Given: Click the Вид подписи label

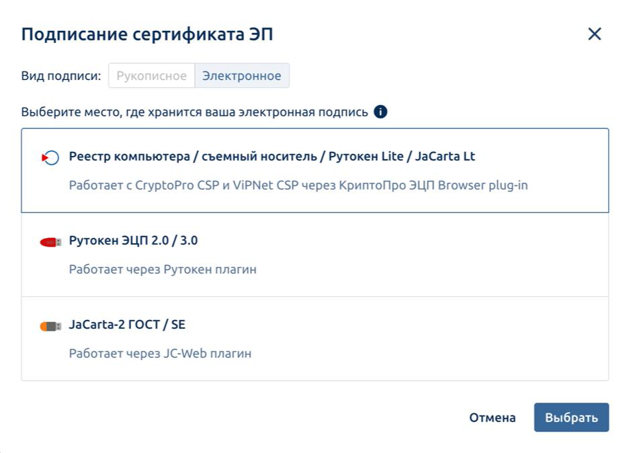Looking at the screenshot, I should pos(61,76).
